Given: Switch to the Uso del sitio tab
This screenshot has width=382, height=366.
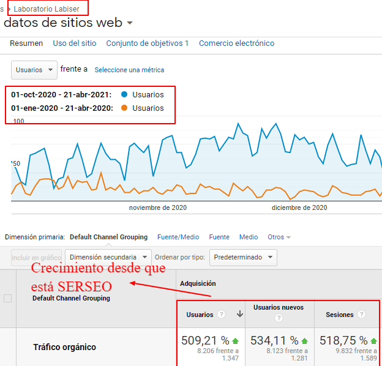Looking at the screenshot, I should tap(74, 43).
